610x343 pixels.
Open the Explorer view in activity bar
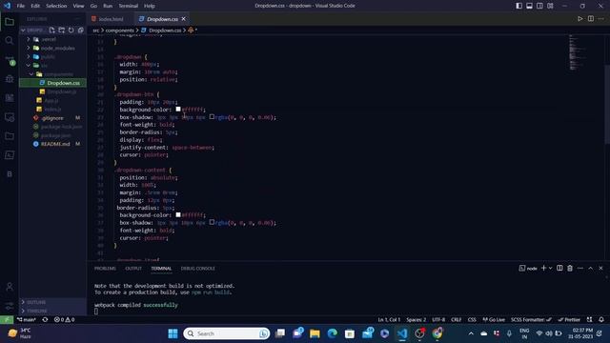(x=10, y=22)
